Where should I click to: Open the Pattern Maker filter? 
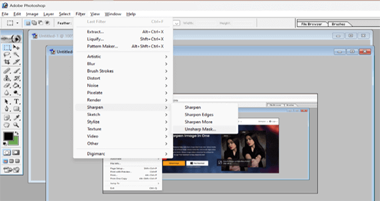tap(124, 46)
